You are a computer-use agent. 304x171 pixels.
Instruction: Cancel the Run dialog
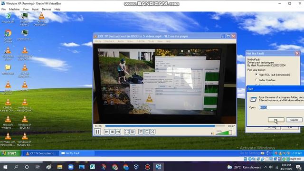click(x=294, y=120)
